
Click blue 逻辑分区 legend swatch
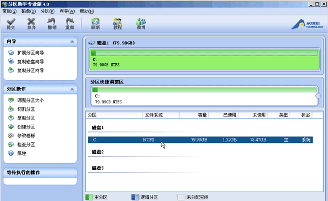[x=135, y=197]
